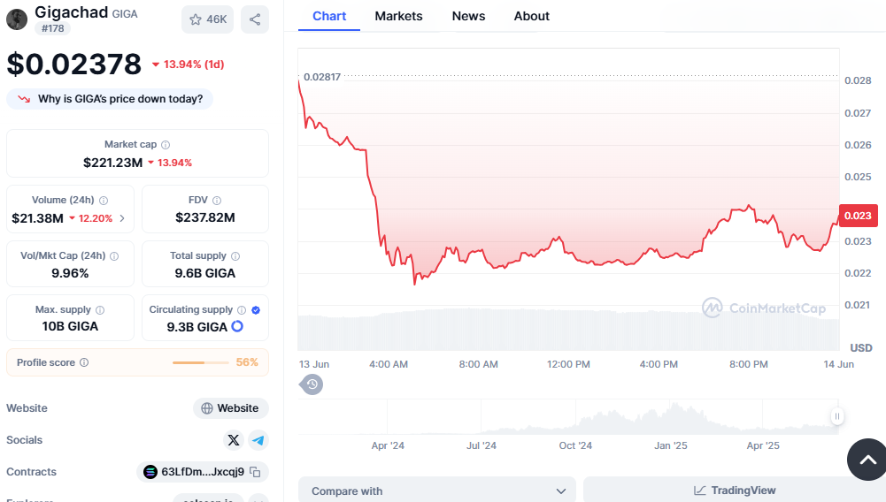
Task: Show Market cap info tooltip icon
Action: click(x=166, y=145)
